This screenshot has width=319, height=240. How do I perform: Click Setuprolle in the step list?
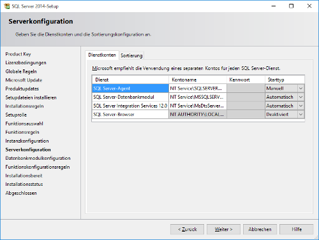point(16,115)
